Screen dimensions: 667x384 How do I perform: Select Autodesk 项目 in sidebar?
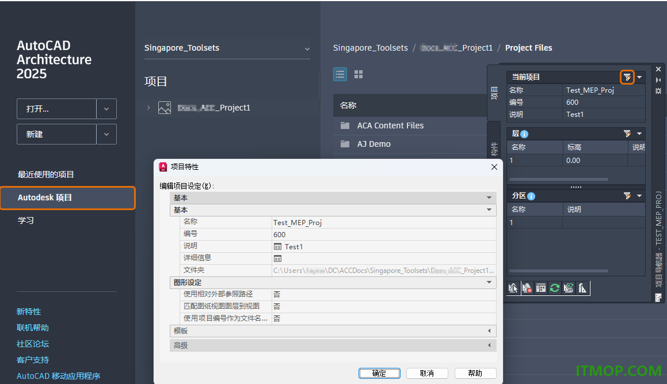point(68,197)
